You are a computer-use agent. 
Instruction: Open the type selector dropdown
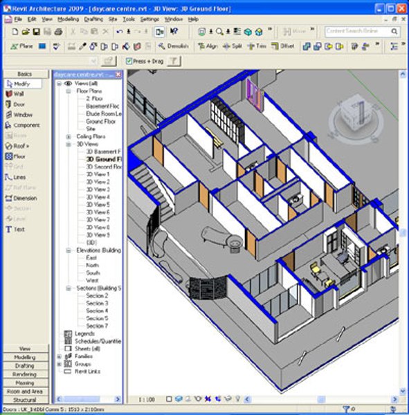93,61
